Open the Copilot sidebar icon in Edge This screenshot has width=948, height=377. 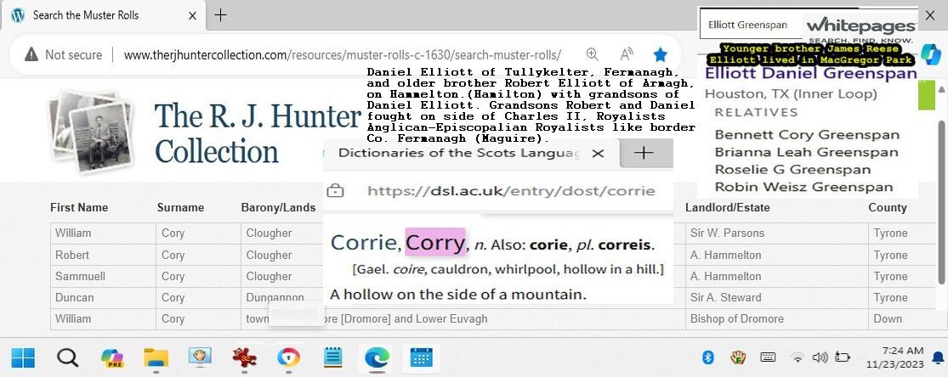[x=932, y=54]
